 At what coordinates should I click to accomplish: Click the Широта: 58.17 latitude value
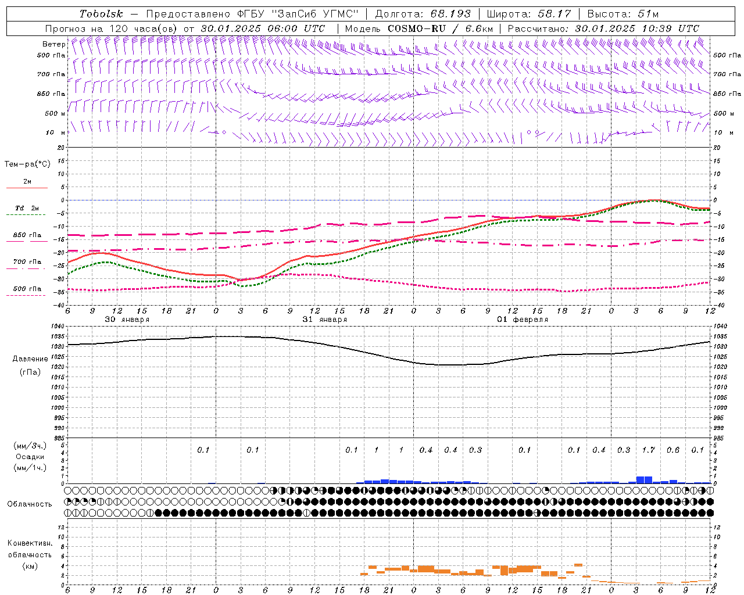pos(529,14)
